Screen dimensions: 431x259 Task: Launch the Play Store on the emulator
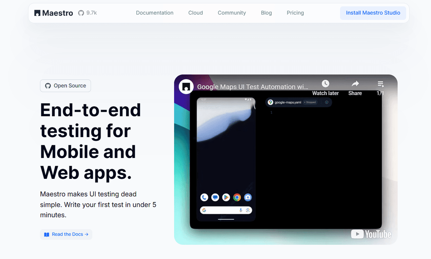(x=226, y=197)
